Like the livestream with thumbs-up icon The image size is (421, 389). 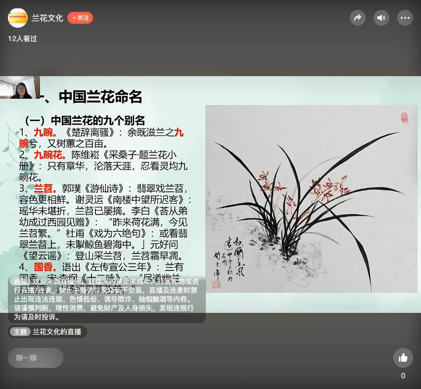[403, 357]
